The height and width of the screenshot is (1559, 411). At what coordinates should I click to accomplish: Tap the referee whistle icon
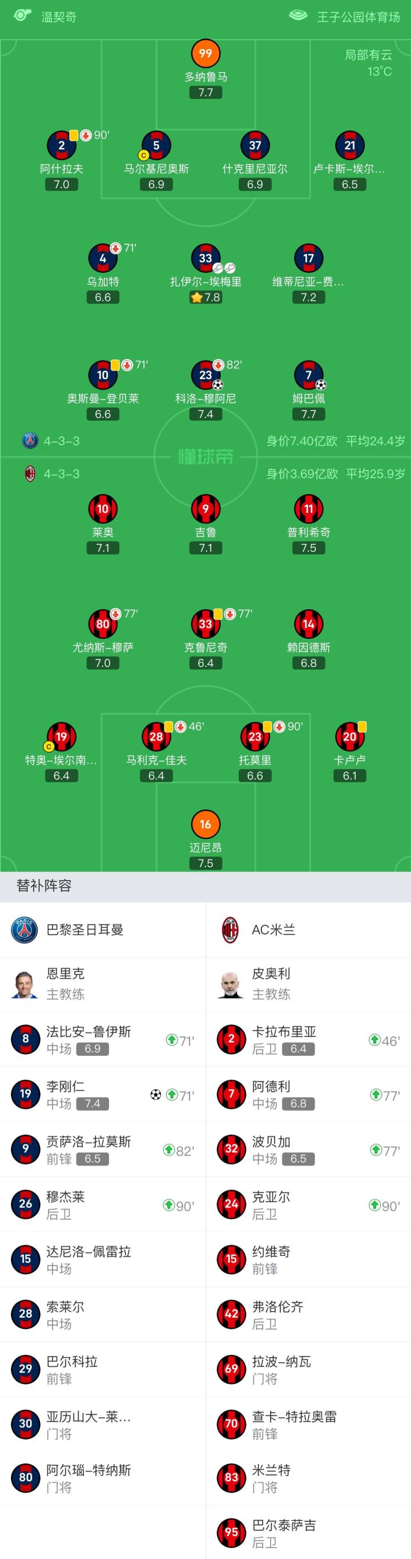pyautogui.click(x=22, y=16)
